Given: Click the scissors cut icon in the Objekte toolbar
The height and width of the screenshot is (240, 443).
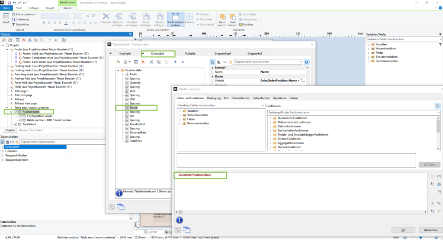Looking at the screenshot, I should (29, 39).
